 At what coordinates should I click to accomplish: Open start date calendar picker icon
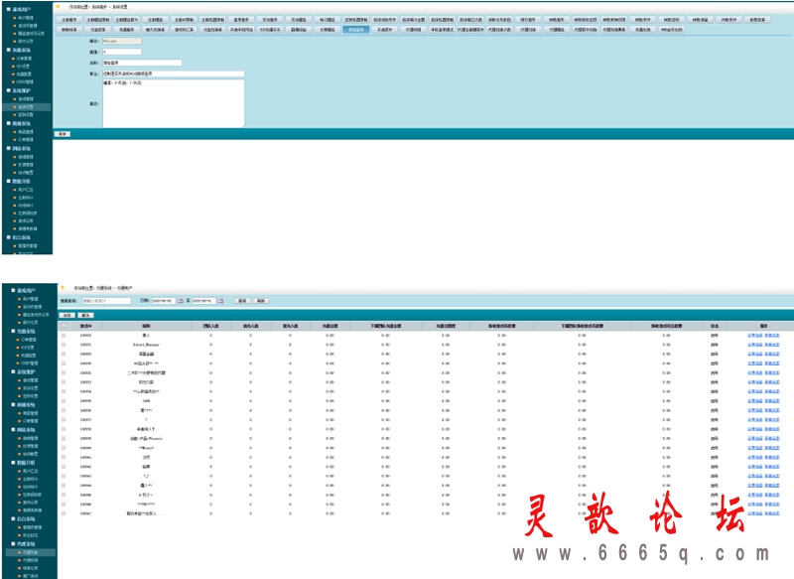(180, 301)
